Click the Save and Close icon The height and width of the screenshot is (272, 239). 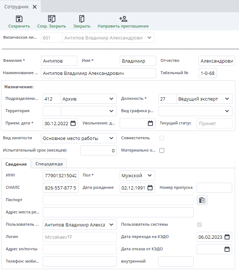pyautogui.click(x=52, y=19)
